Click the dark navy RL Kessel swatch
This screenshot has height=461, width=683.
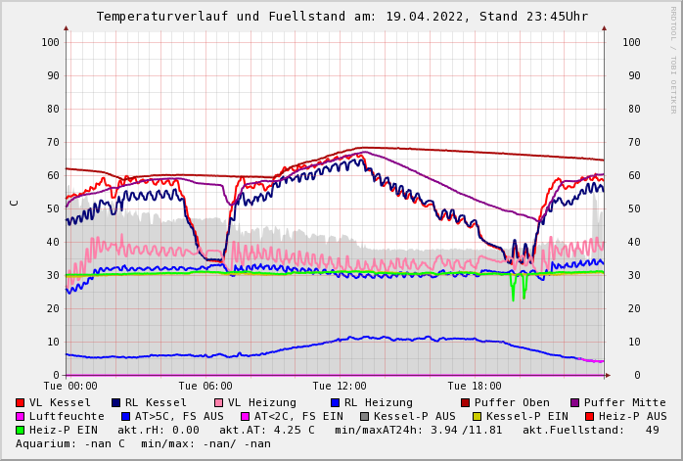point(116,402)
